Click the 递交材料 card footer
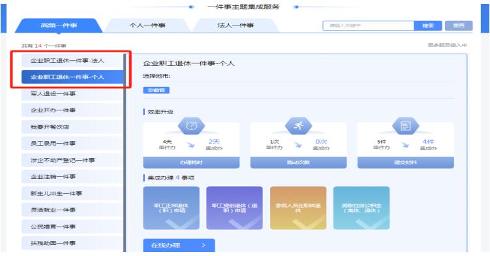 click(406, 163)
